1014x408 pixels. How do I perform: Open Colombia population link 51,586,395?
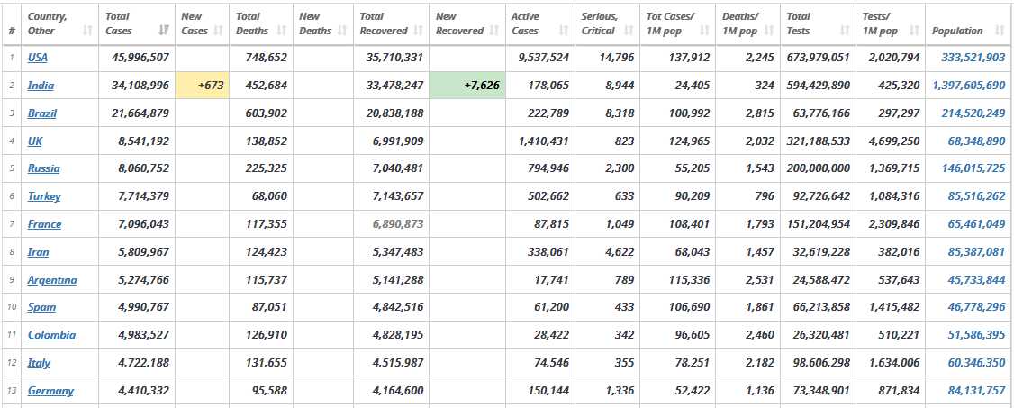pos(976,335)
